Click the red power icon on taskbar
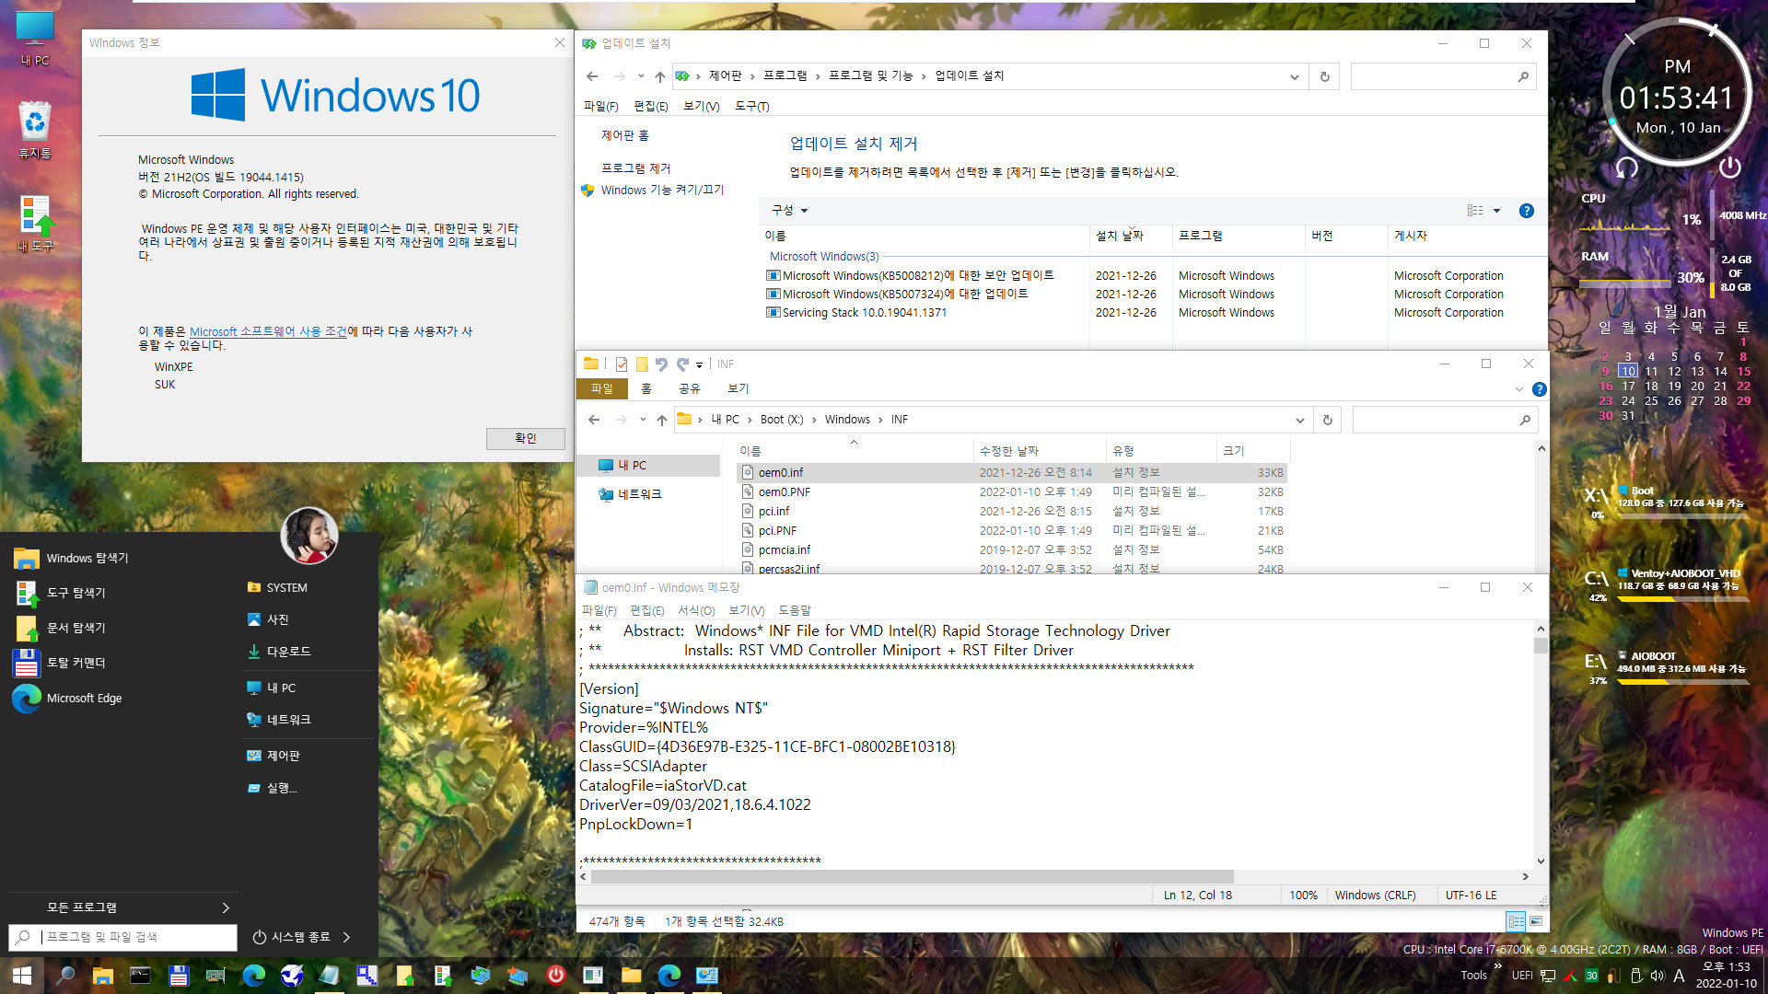 click(556, 976)
